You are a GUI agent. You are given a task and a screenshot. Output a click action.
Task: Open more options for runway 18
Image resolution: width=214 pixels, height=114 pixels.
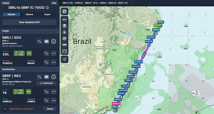53,92
